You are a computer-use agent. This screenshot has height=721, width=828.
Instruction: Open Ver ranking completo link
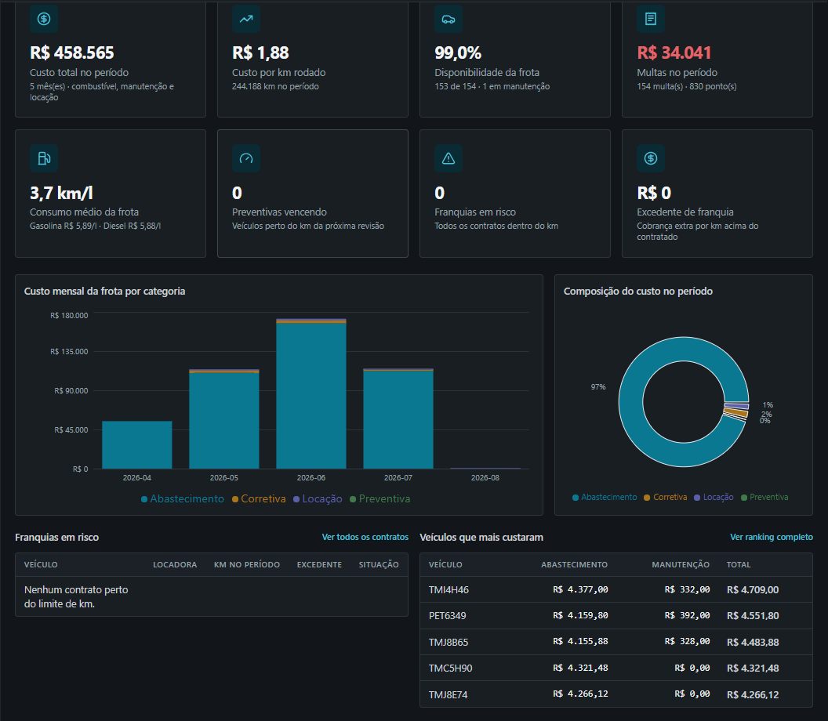tap(771, 537)
